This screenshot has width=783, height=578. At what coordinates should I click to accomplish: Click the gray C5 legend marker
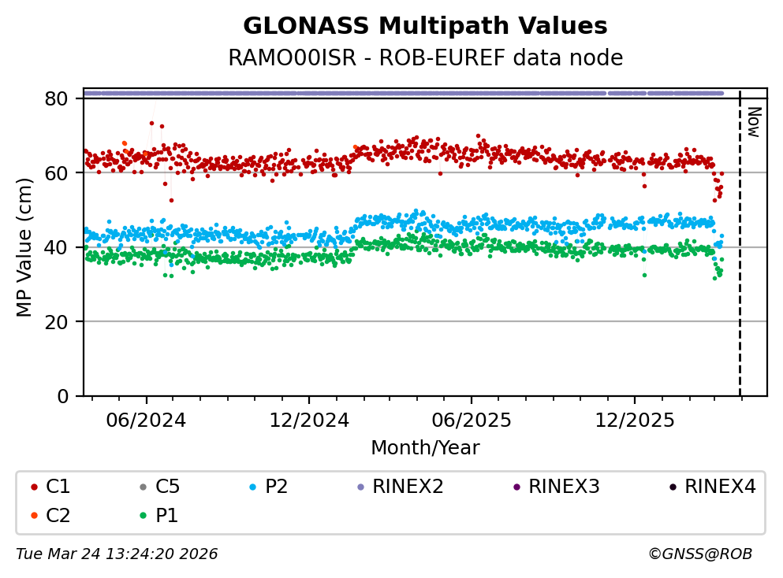[143, 487]
